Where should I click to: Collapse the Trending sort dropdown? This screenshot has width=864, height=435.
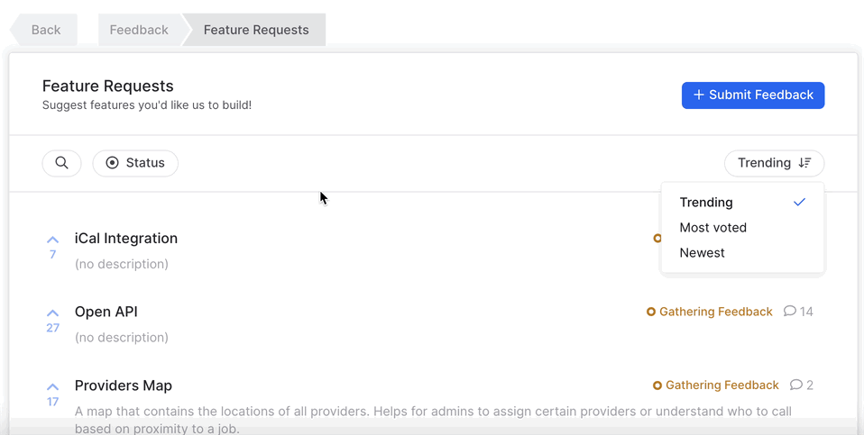(x=774, y=163)
